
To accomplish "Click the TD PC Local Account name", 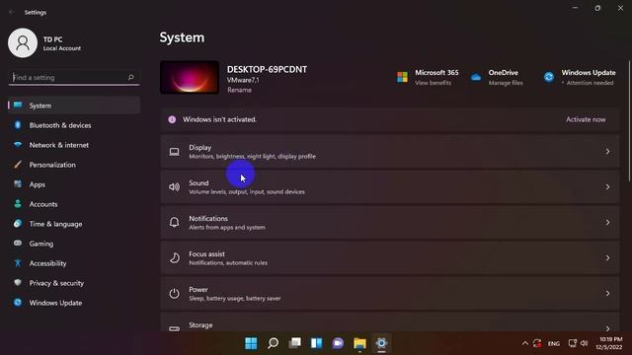I will (x=61, y=43).
